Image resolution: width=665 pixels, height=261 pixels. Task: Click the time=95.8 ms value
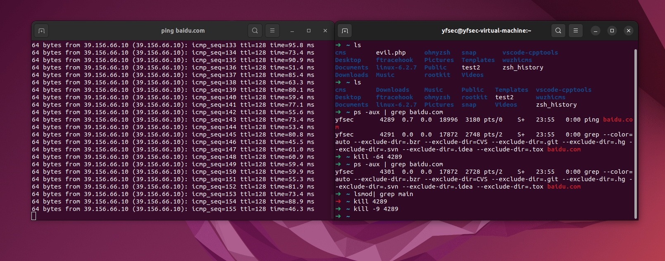(292, 45)
